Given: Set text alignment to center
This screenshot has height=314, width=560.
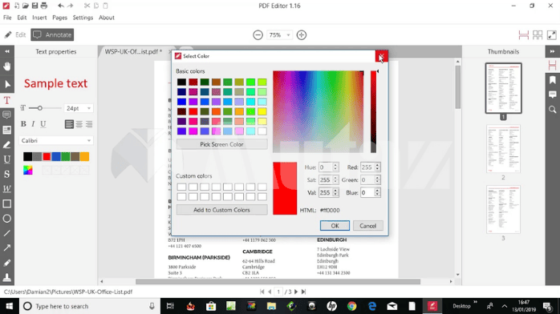Looking at the screenshot, I should 79,124.
